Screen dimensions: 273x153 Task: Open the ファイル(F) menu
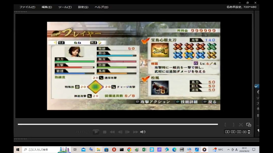pyautogui.click(x=27, y=7)
